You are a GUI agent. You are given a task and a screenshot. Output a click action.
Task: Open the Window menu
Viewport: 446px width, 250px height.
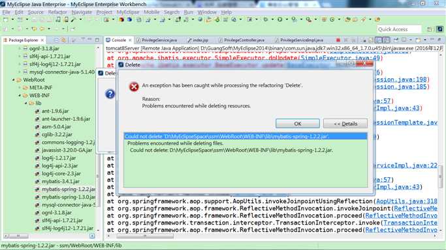(x=207, y=12)
